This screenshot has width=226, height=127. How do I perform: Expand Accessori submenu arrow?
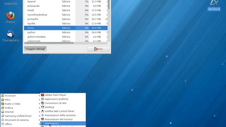pyautogui.click(x=39, y=96)
